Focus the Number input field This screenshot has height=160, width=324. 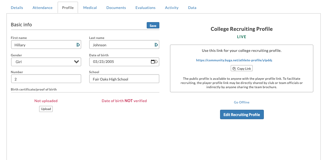(46, 79)
